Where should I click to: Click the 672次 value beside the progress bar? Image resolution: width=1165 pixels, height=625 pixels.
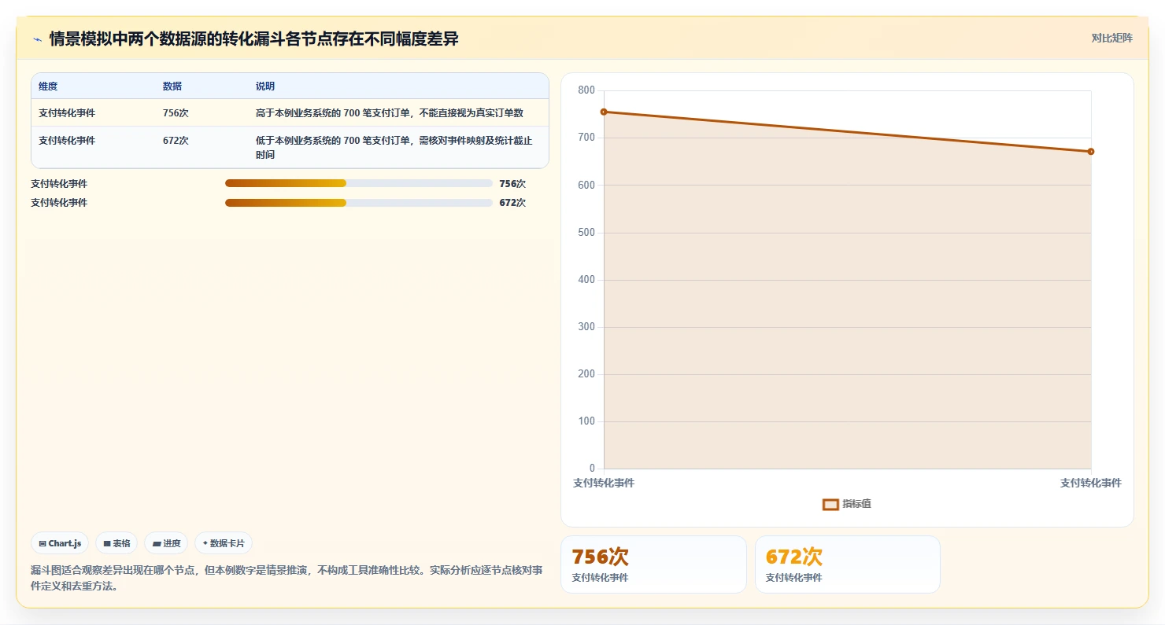(x=512, y=203)
